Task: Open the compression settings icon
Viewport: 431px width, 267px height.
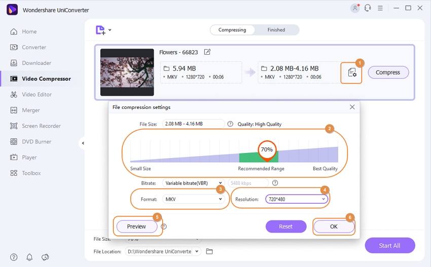Action: click(352, 72)
